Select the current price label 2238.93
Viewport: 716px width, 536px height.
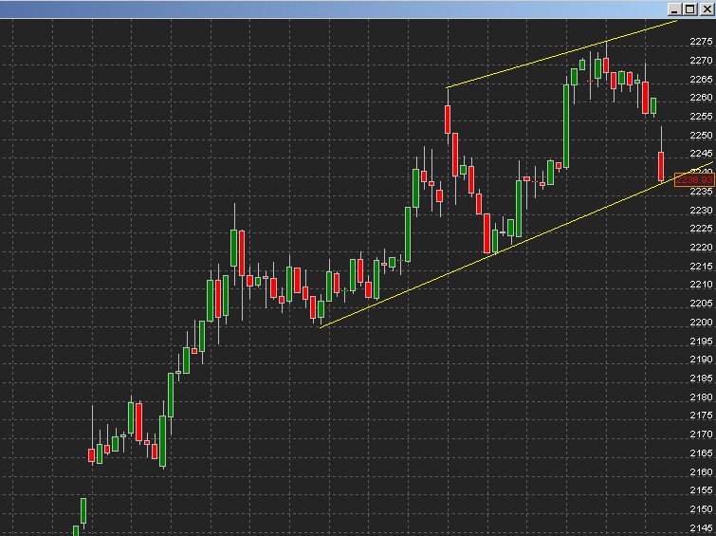(x=694, y=180)
